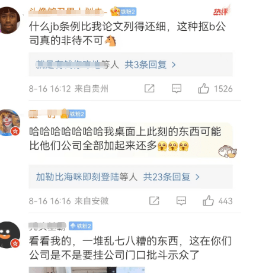Like the comment from 贵州 with 1526 likes
272x273 pixels.
point(203,88)
